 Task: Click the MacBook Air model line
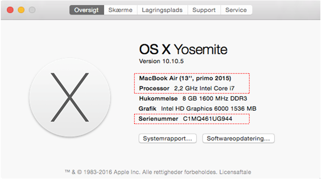click(x=185, y=78)
